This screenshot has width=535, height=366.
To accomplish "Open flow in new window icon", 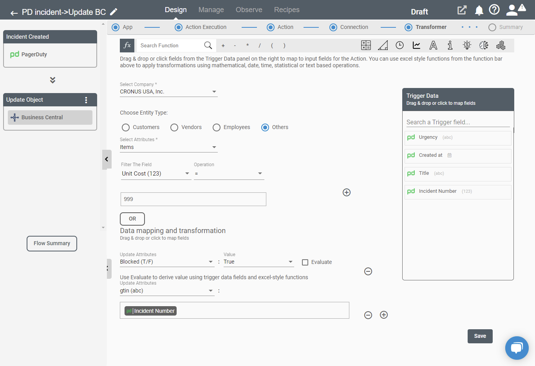I will pyautogui.click(x=462, y=10).
